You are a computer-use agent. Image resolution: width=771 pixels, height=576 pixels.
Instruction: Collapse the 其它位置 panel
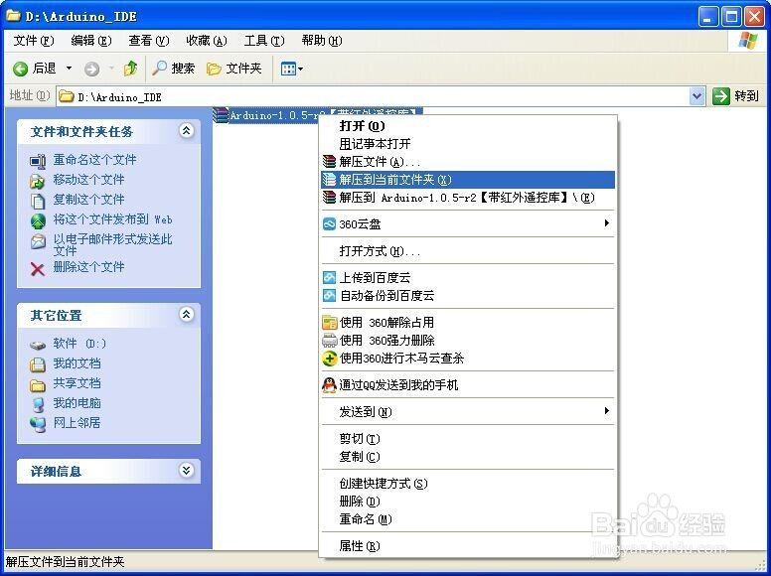click(187, 315)
